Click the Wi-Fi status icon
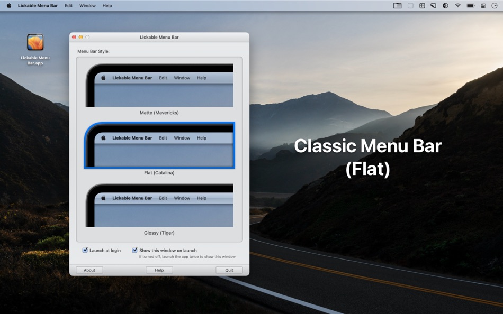Screen dimensions: 503x314 (457, 5)
